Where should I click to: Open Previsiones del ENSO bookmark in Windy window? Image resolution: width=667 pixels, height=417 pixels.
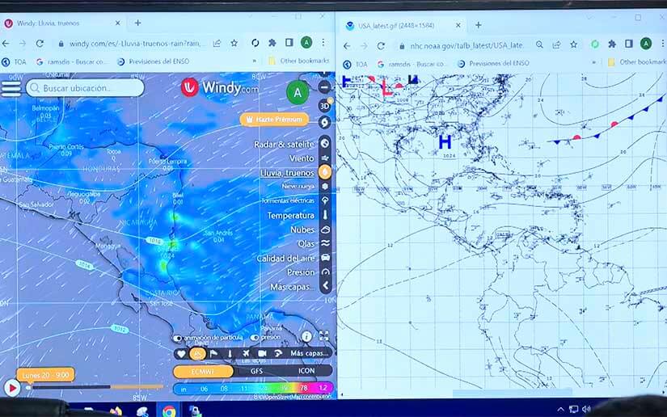coord(154,61)
